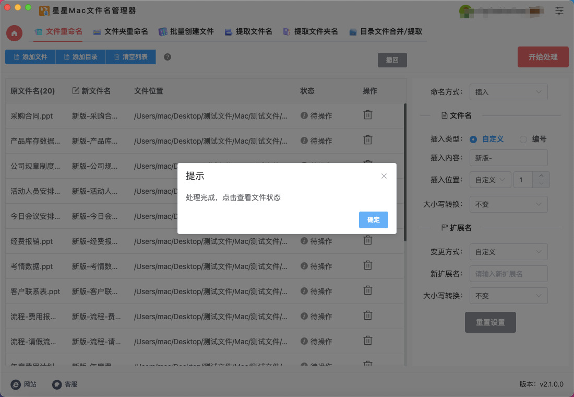574x397 pixels.
Task: Open 客服 customer service chat icon
Action: point(57,384)
